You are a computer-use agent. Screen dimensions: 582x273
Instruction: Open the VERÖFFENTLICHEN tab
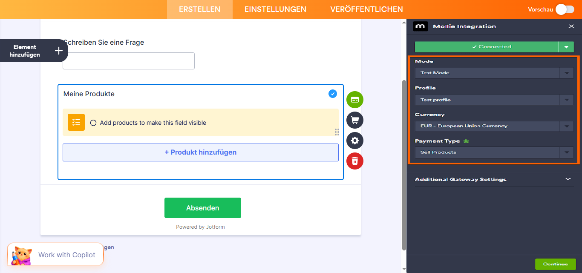tap(367, 9)
